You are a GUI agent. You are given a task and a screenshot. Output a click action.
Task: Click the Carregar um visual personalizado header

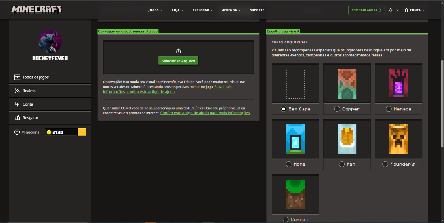coord(128,31)
